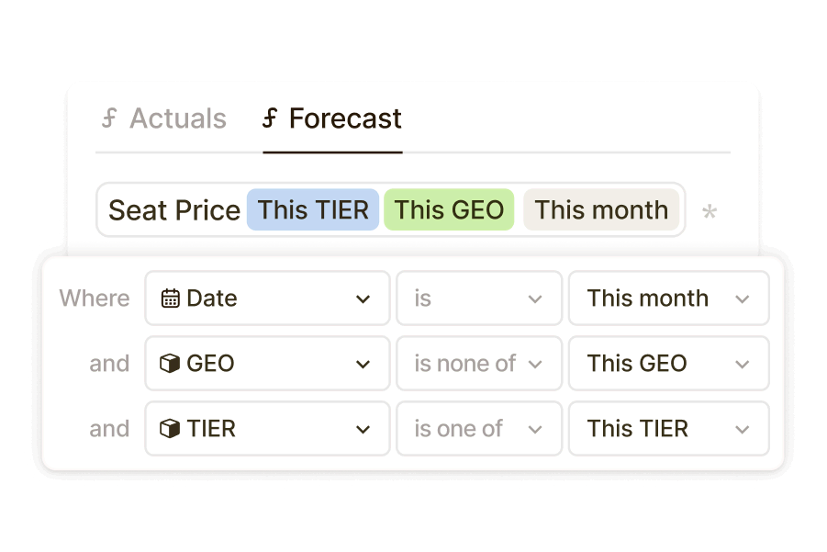Click the Seat Price formula field

pyautogui.click(x=173, y=210)
